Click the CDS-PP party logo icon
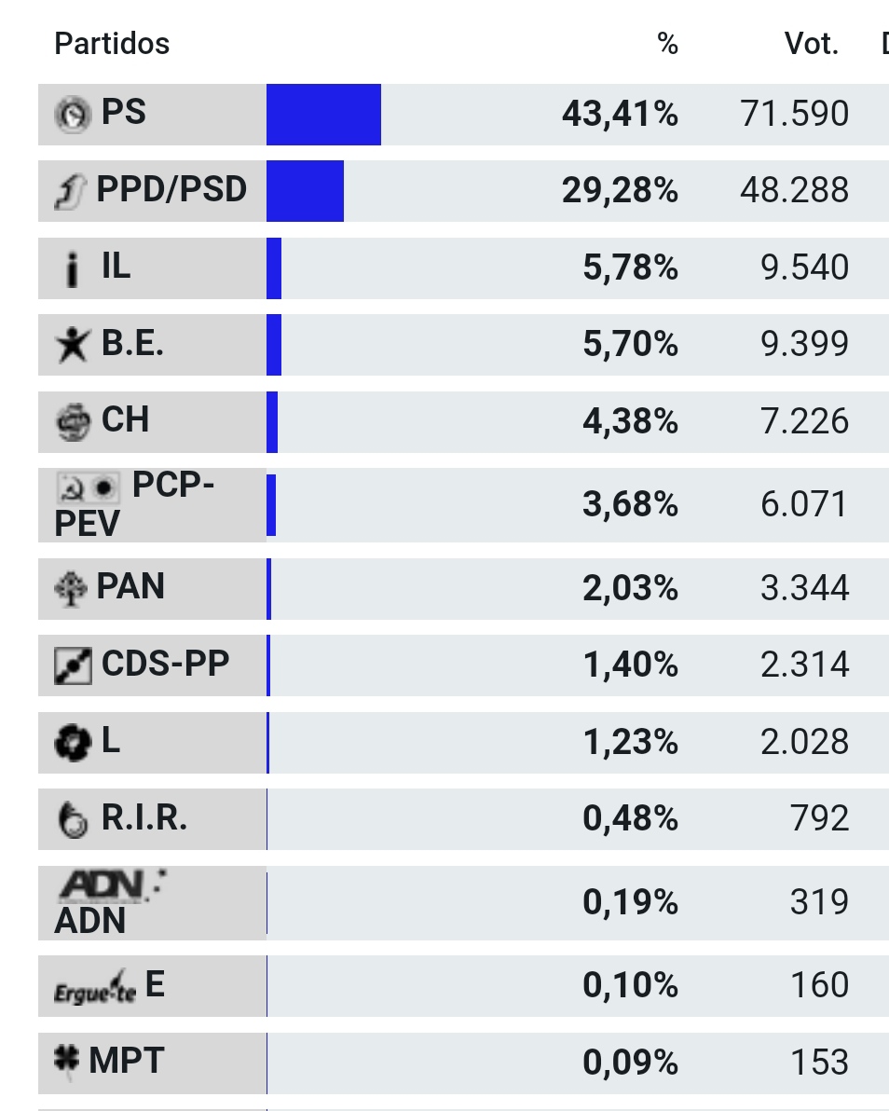This screenshot has height=1111, width=889. pyautogui.click(x=73, y=665)
